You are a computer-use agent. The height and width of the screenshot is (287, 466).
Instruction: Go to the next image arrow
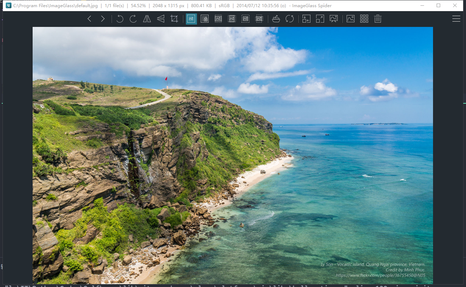[103, 19]
